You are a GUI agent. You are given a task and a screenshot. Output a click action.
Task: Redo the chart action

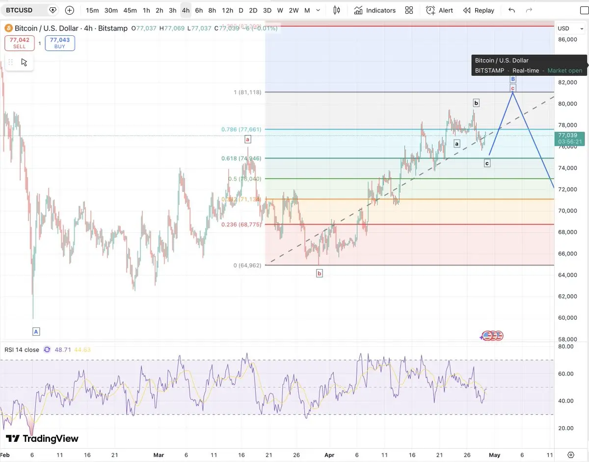point(529,10)
